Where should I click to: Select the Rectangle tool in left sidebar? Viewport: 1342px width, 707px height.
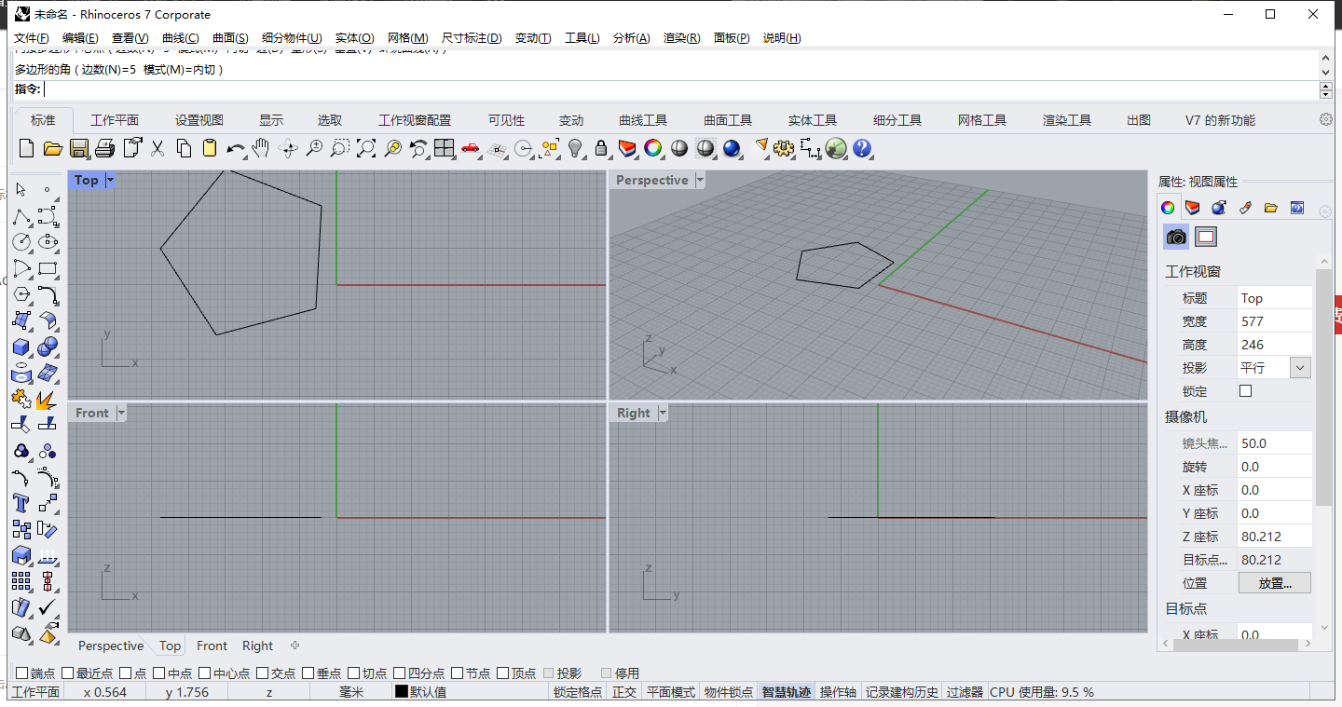pos(48,268)
